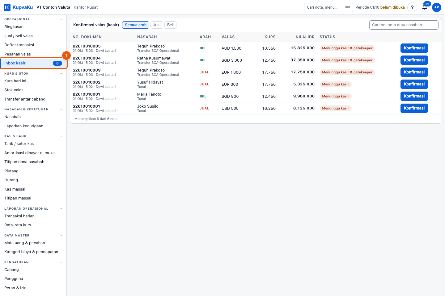Image resolution: width=445 pixels, height=296 pixels.
Task: Open Tarik / setor kas
Action: (x=33, y=144)
